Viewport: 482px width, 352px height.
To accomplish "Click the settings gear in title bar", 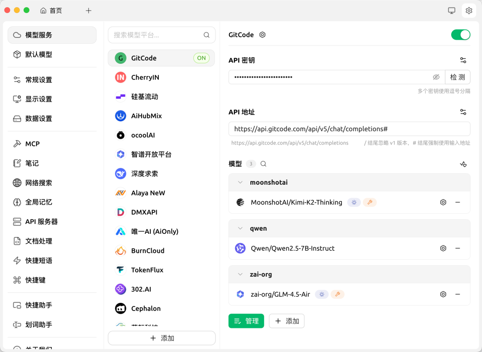I will point(469,10).
